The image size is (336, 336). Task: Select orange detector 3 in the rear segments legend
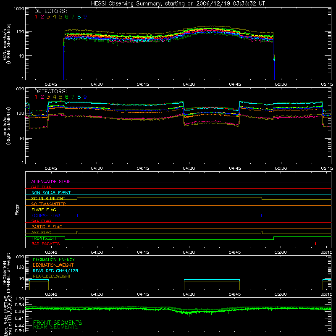click(48, 97)
